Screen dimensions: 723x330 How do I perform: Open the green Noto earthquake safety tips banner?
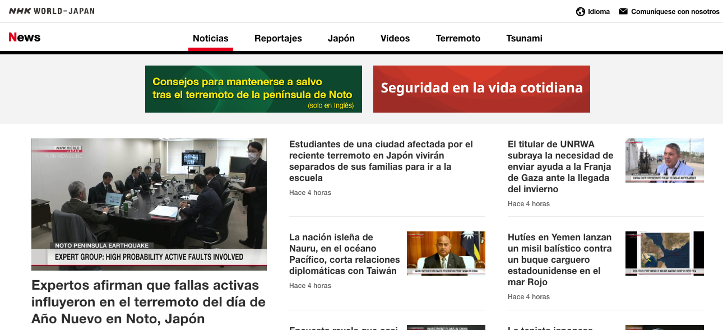(253, 89)
